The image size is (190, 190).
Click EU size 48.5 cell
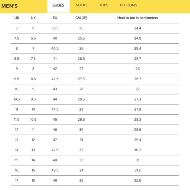(x=55, y=170)
